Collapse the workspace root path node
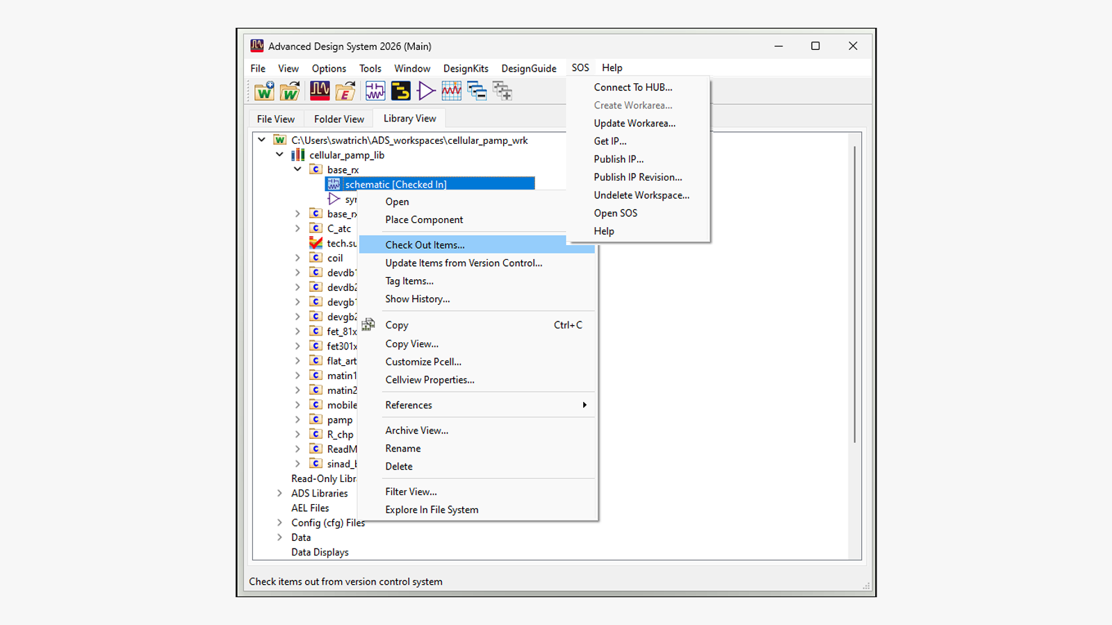 (x=261, y=140)
